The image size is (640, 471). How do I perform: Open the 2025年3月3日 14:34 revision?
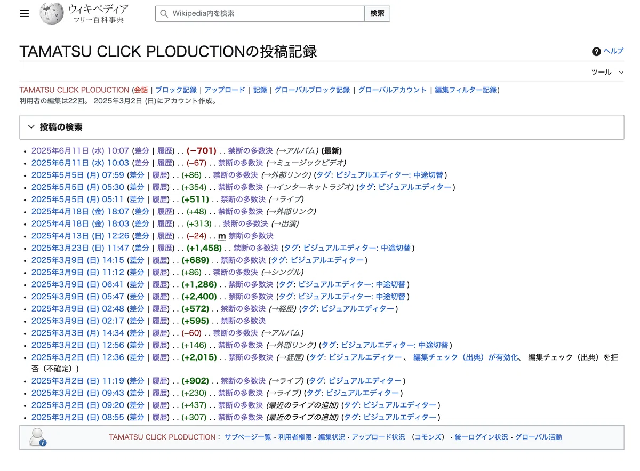click(77, 333)
